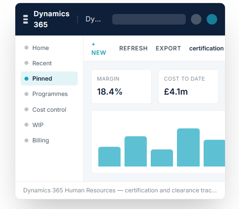Open the COST TO DATE £4.1m card
This screenshot has height=209, width=239.
(188, 86)
